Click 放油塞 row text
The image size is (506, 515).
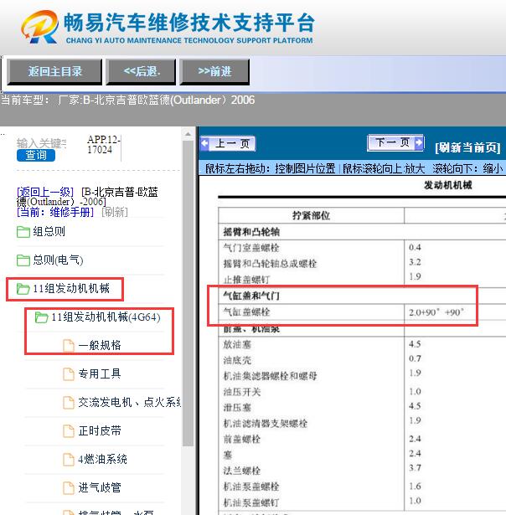pyautogui.click(x=237, y=344)
